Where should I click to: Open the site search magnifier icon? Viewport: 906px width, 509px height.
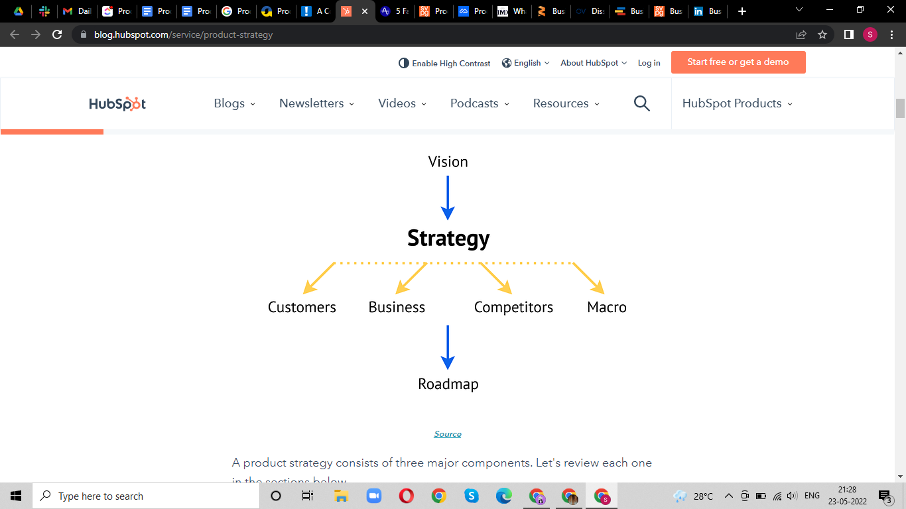[641, 103]
